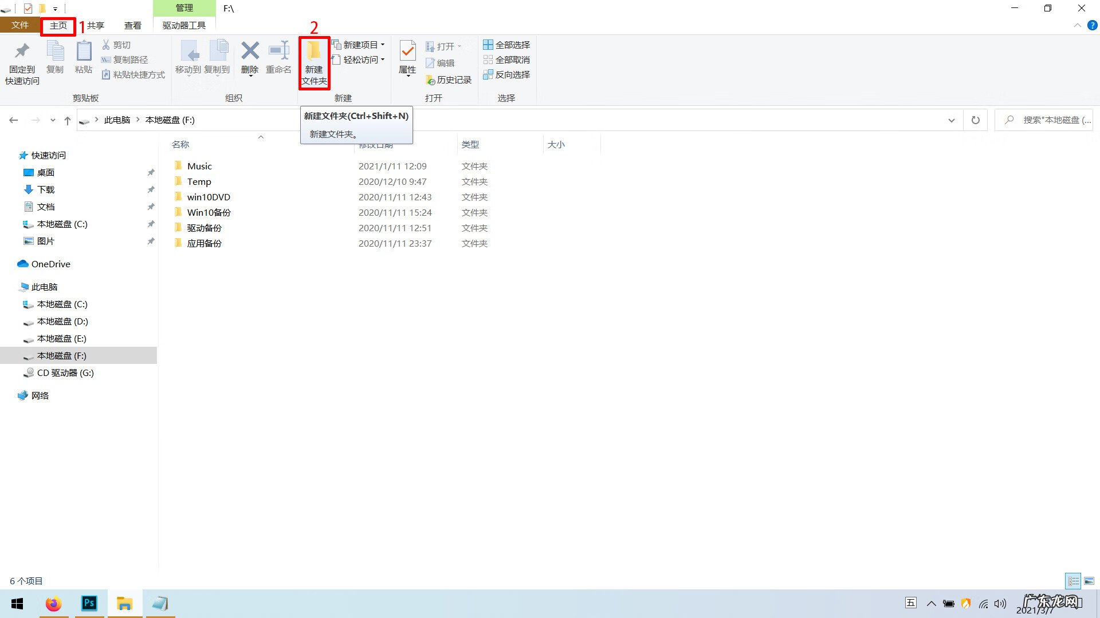Screen dimensions: 1100x618
Task: Open the File menu tab
Action: click(x=19, y=25)
